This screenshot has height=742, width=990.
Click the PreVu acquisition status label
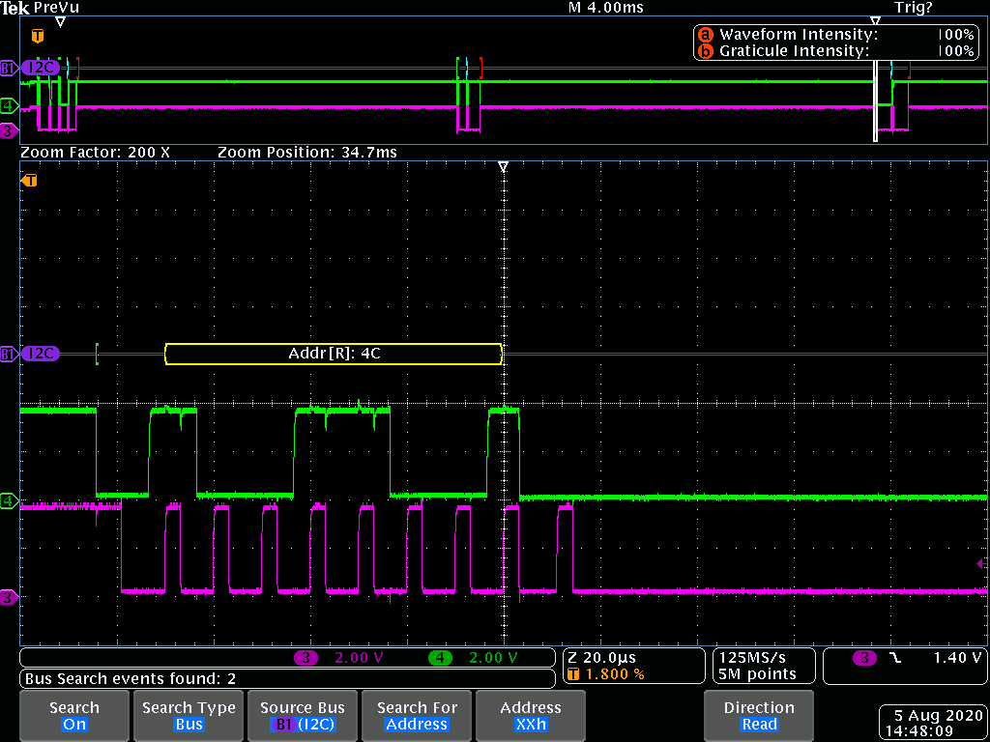(57, 8)
